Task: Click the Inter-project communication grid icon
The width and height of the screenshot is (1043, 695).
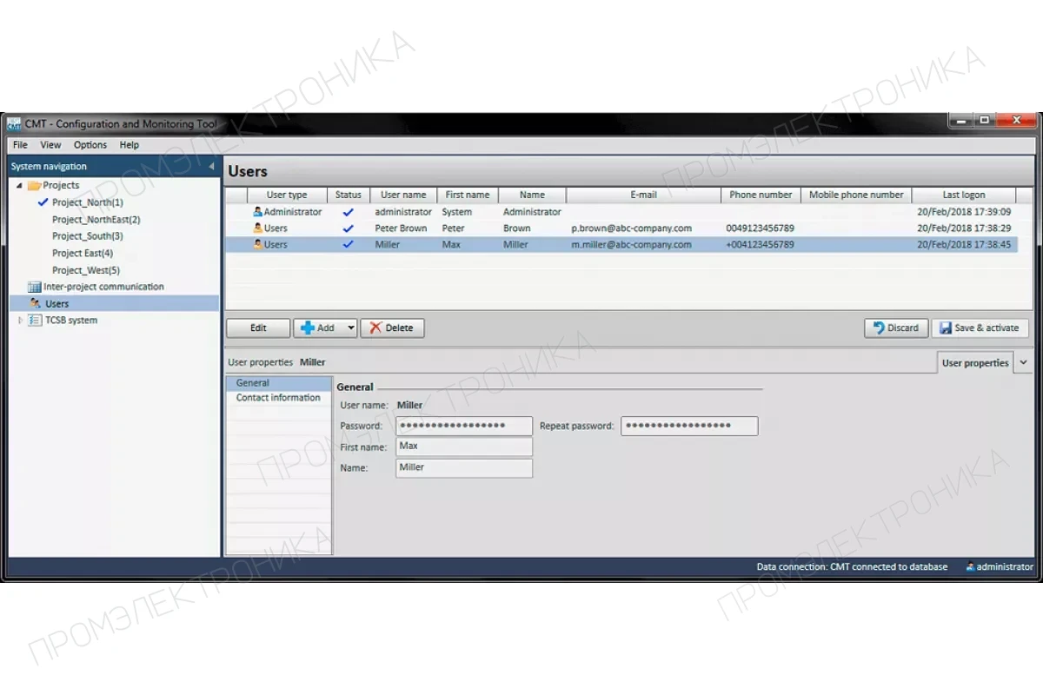Action: (x=35, y=287)
